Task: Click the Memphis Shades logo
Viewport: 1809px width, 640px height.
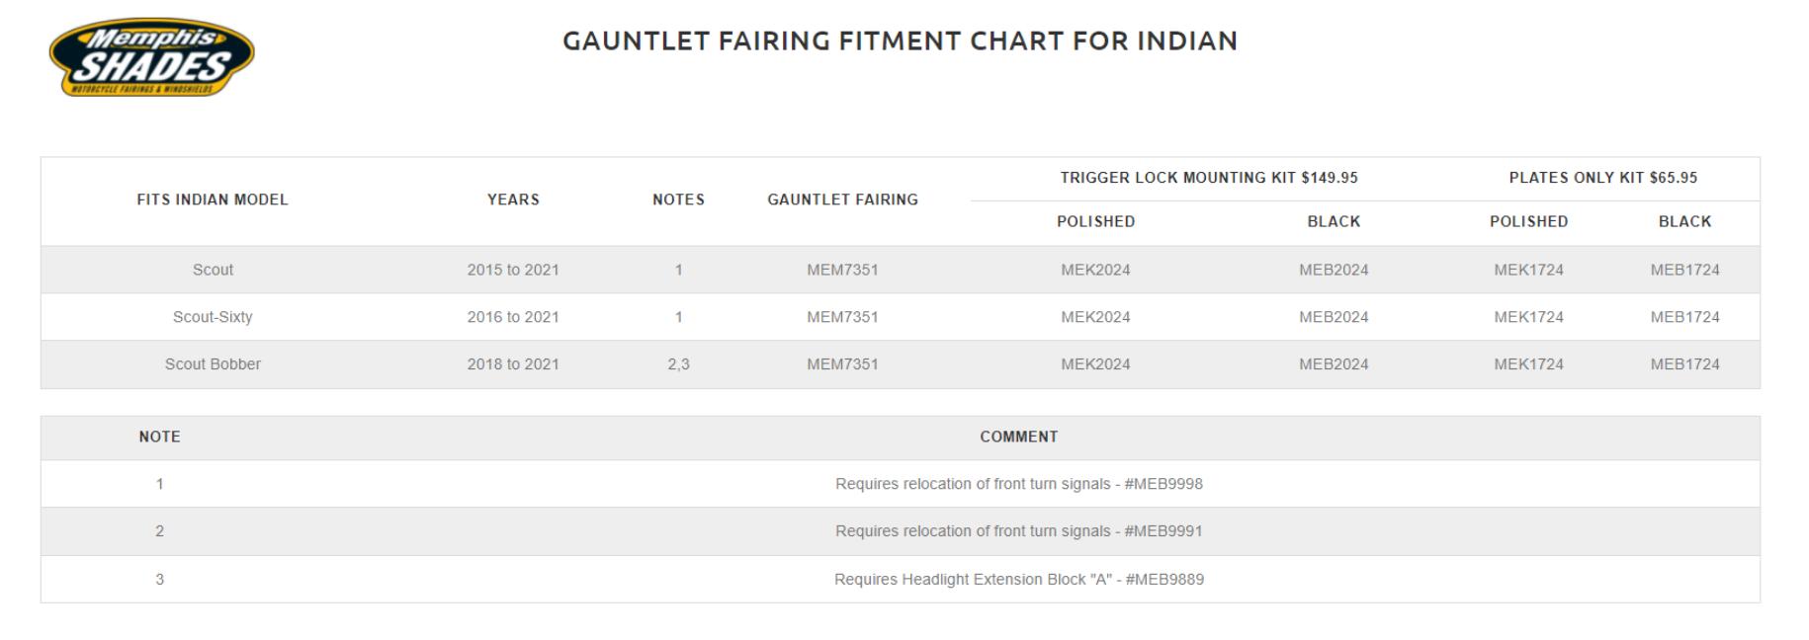Action: click(x=151, y=57)
